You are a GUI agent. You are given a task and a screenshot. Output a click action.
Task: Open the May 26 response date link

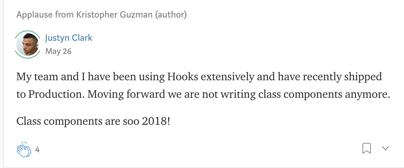coord(58,51)
